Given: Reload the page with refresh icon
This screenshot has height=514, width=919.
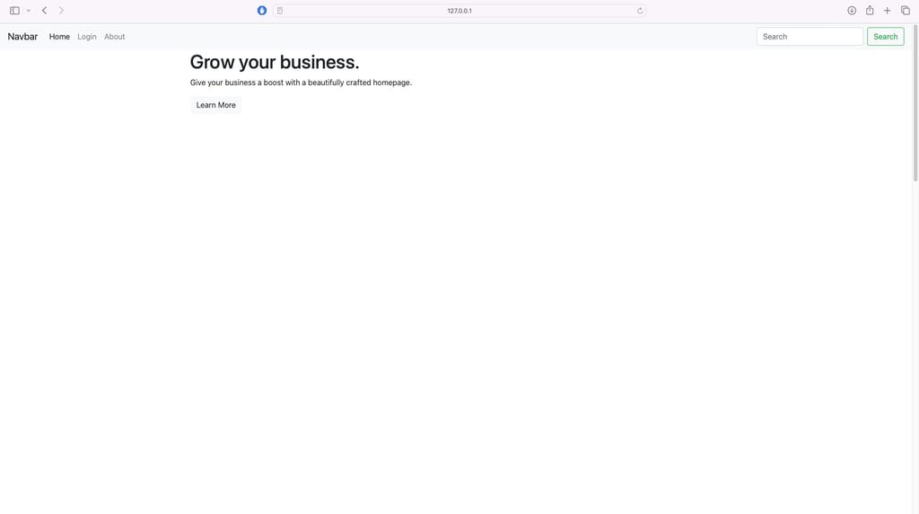Looking at the screenshot, I should 640,11.
